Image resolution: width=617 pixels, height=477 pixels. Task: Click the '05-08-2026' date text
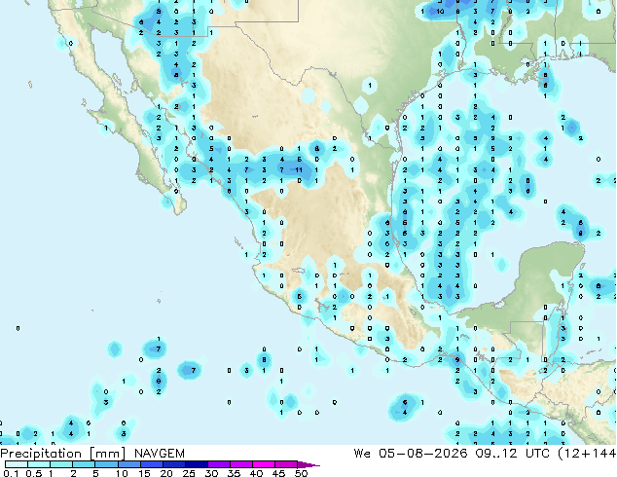[x=423, y=454]
